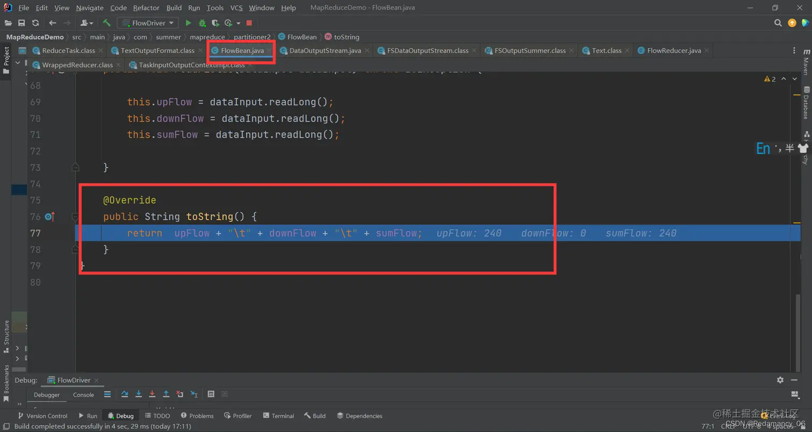Stop the running process with the red square
Screen dimensions: 812x432
(249, 23)
